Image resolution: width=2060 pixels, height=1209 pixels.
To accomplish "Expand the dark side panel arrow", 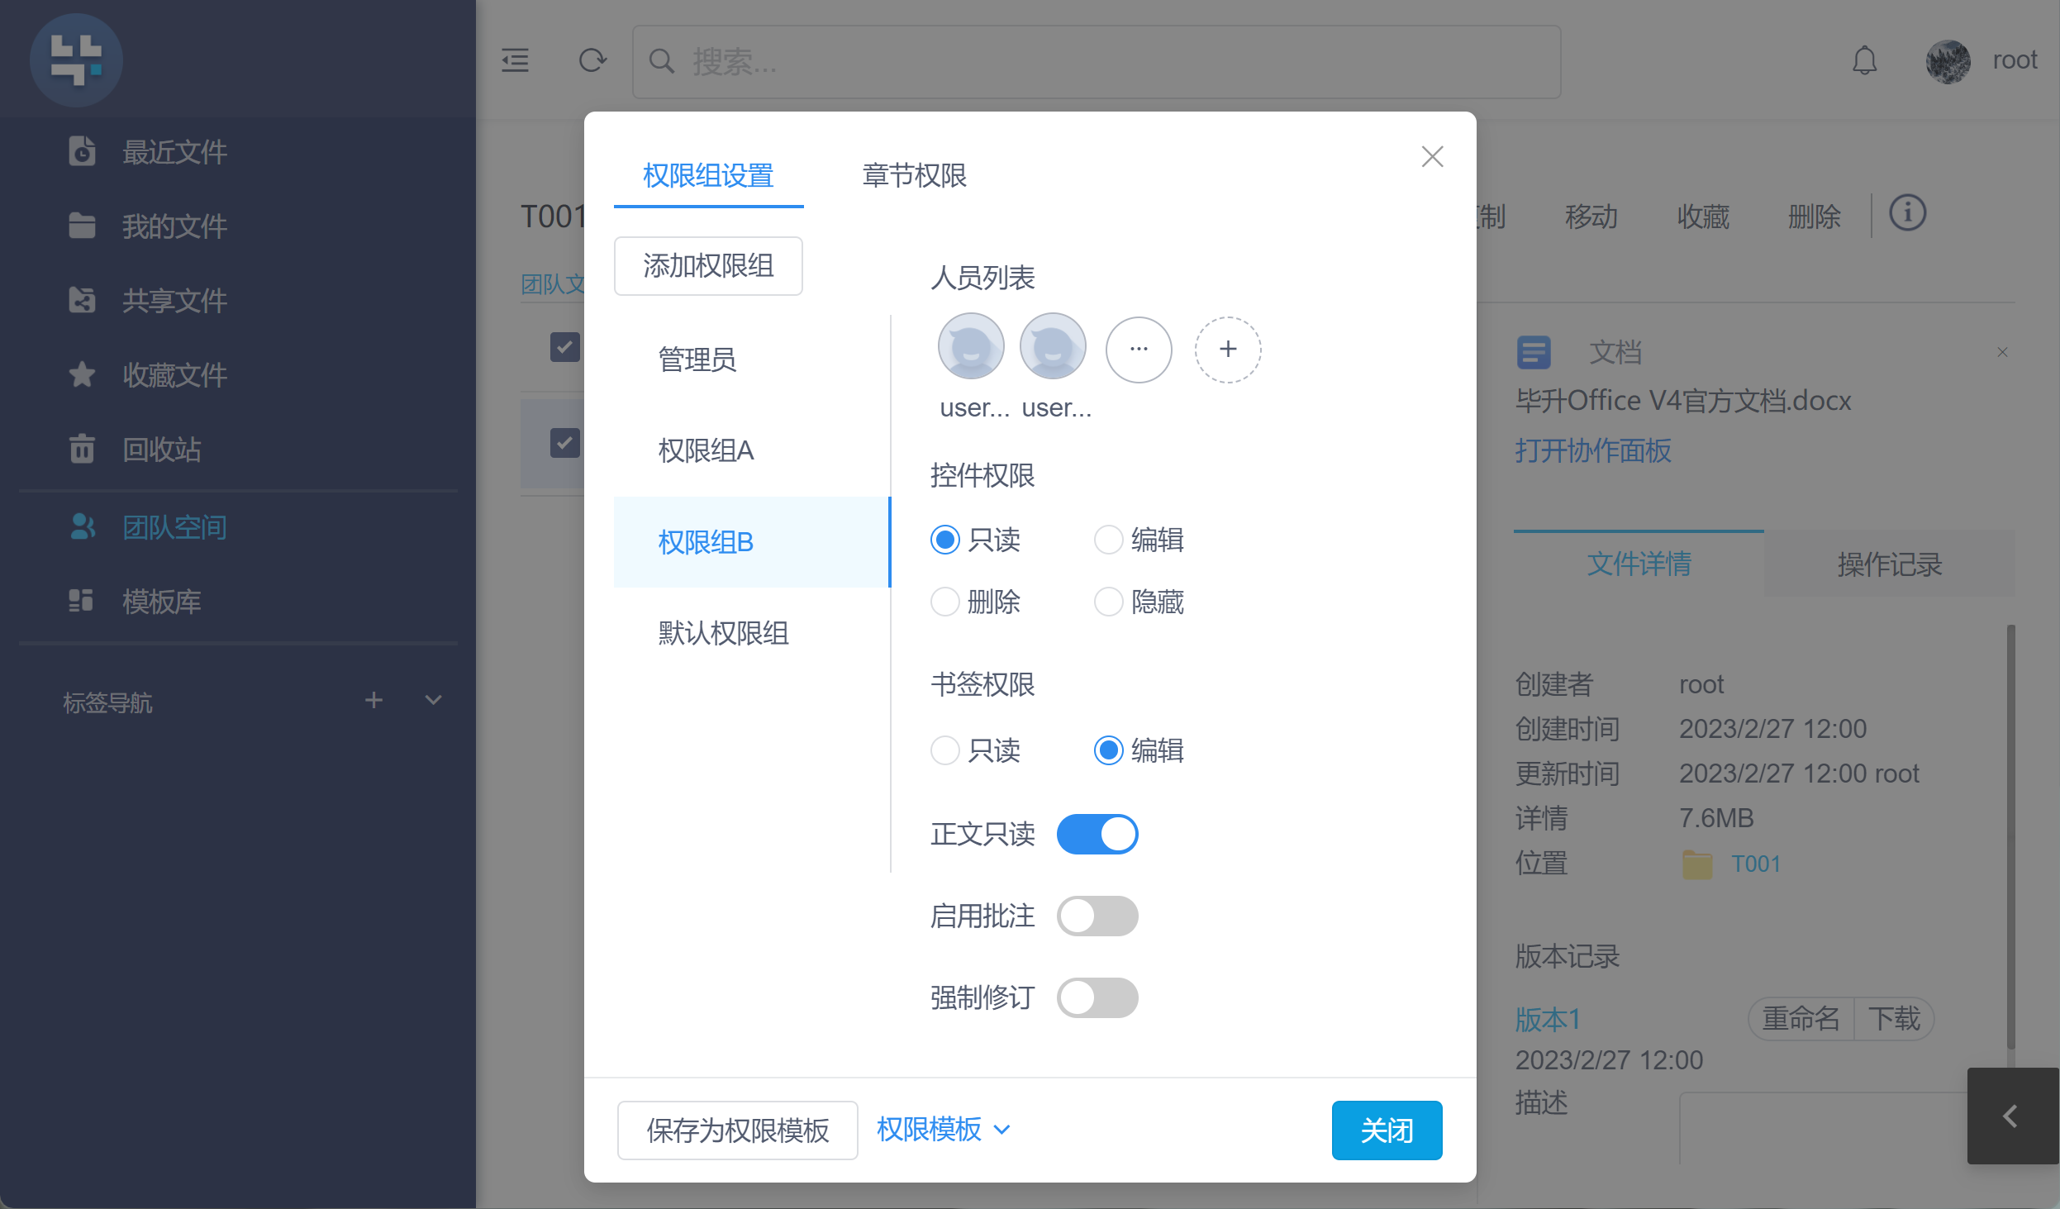I will pos(2012,1116).
